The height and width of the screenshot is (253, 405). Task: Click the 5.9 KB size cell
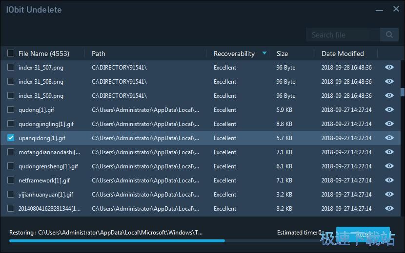point(284,110)
